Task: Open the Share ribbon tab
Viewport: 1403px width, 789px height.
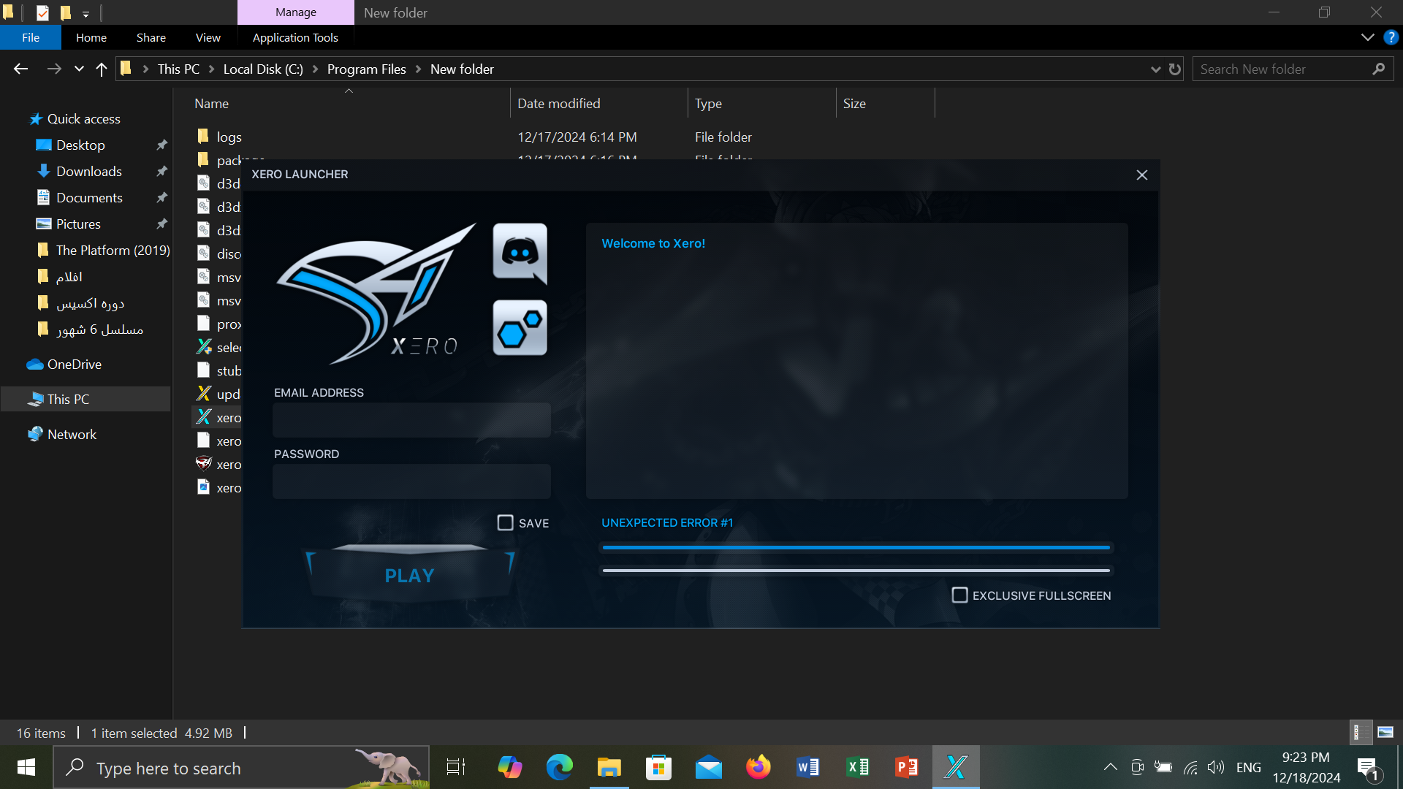Action: (151, 37)
